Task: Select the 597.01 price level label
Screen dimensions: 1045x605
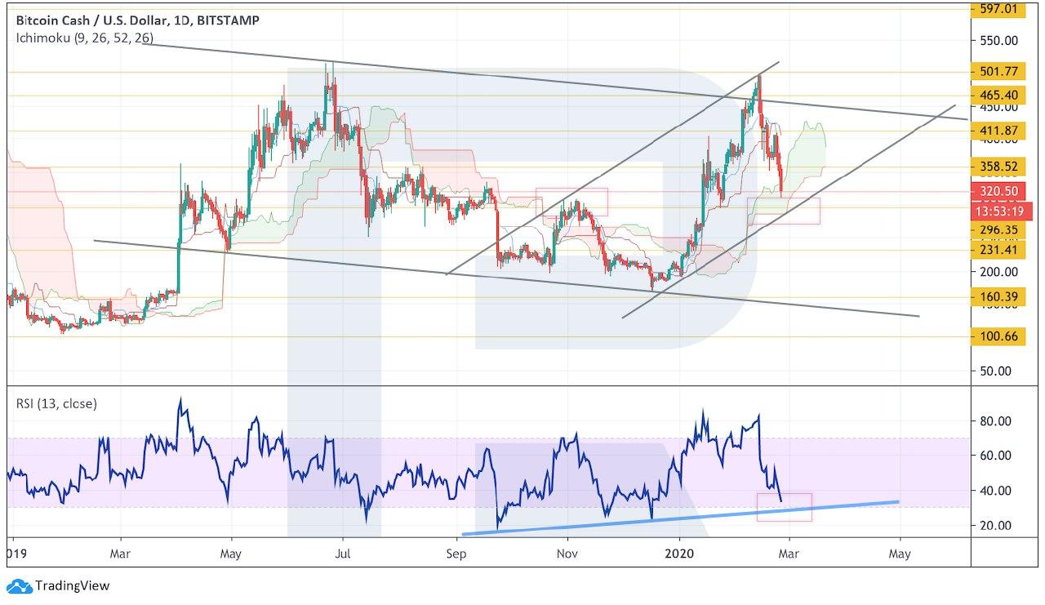Action: pyautogui.click(x=998, y=9)
